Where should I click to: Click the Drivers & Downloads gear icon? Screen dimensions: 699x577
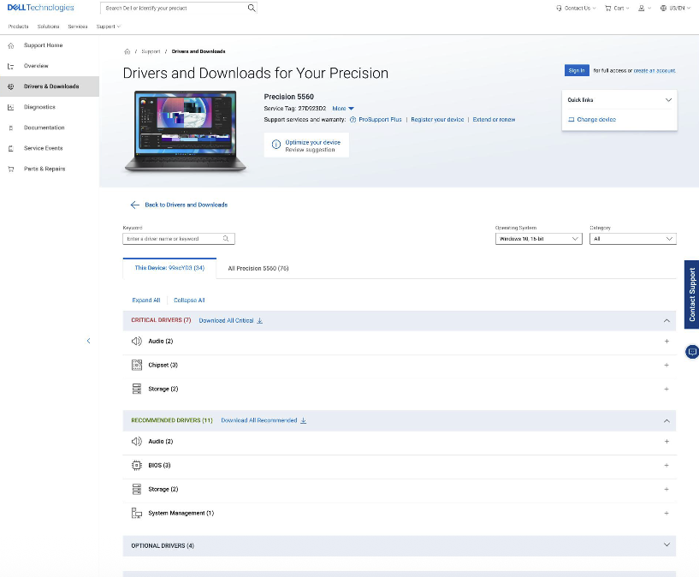[x=11, y=86]
